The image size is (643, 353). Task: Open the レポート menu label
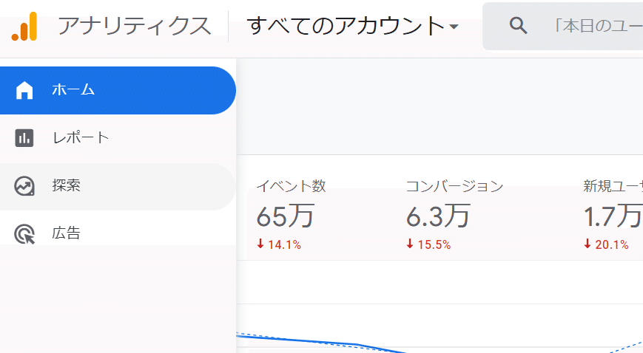pyautogui.click(x=80, y=137)
